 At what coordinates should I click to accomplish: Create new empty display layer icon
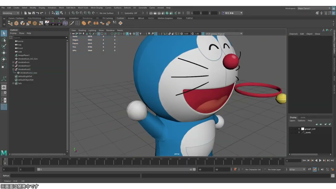(325, 124)
